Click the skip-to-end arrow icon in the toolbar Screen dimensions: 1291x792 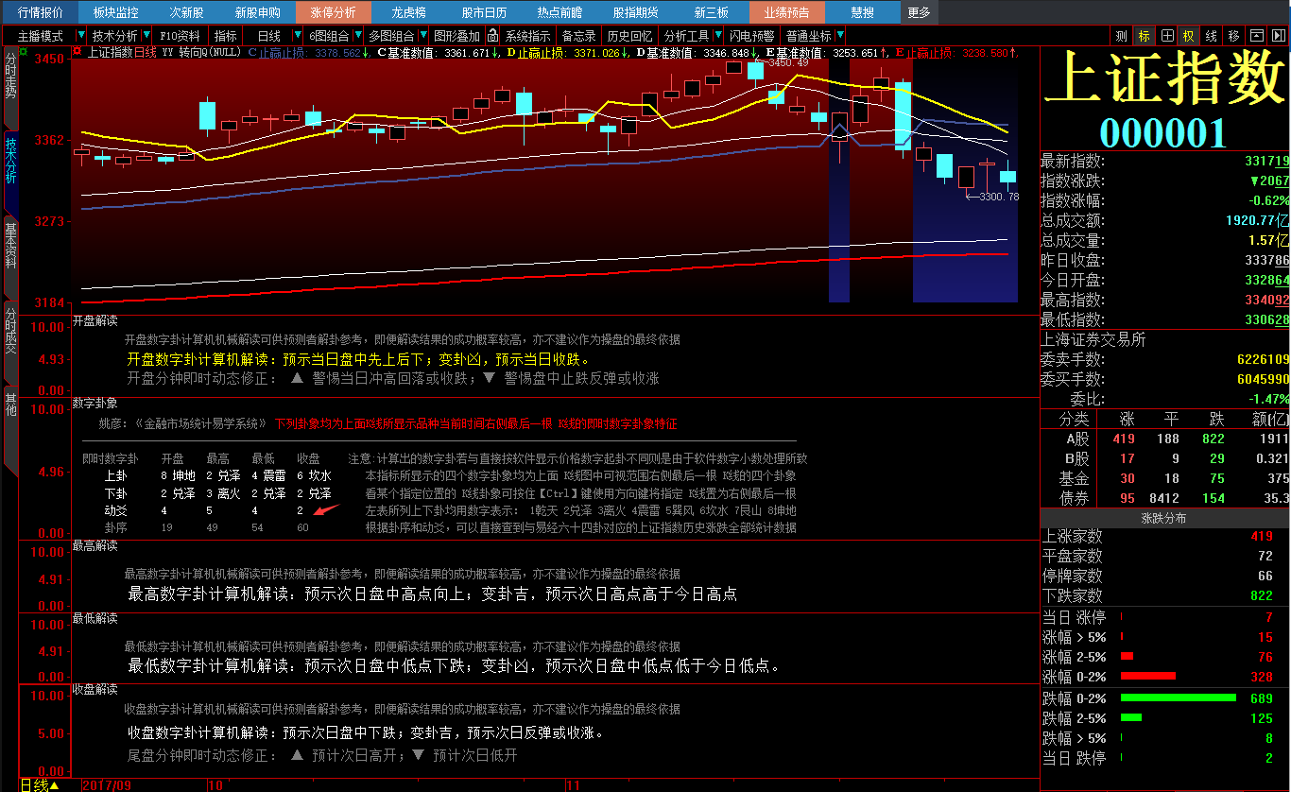1279,36
